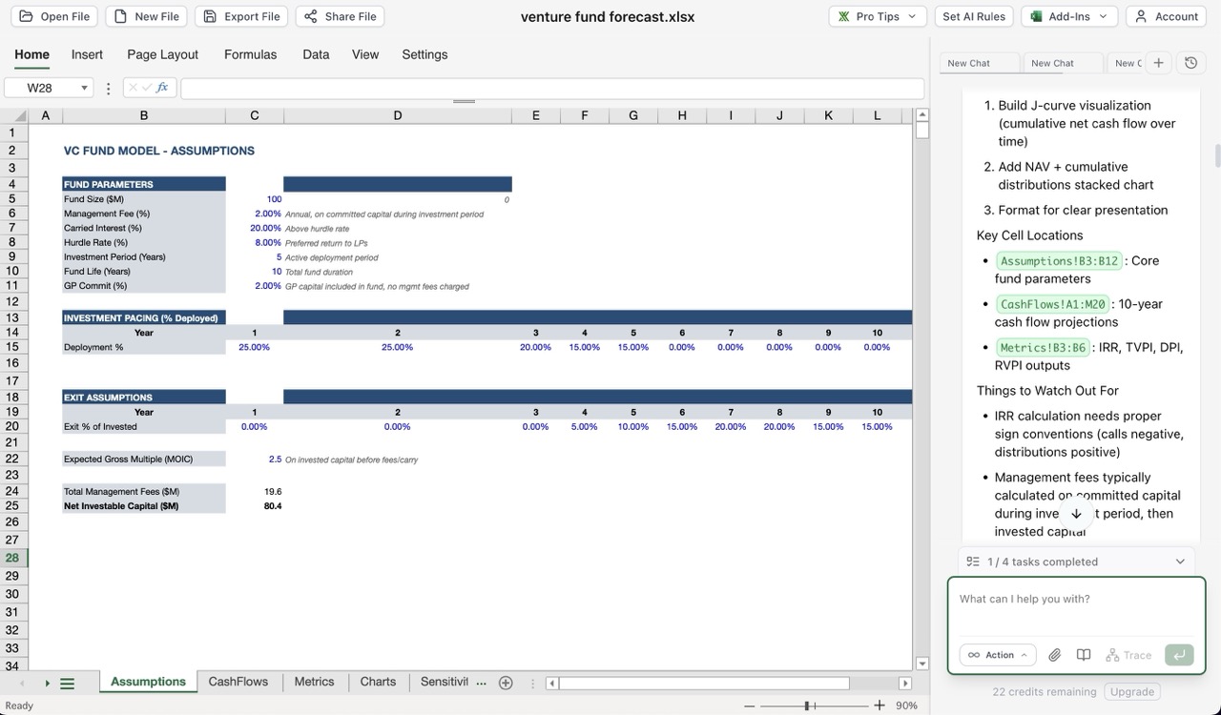Switch to the Formulas ribbon tab
The width and height of the screenshot is (1221, 715).
(250, 54)
